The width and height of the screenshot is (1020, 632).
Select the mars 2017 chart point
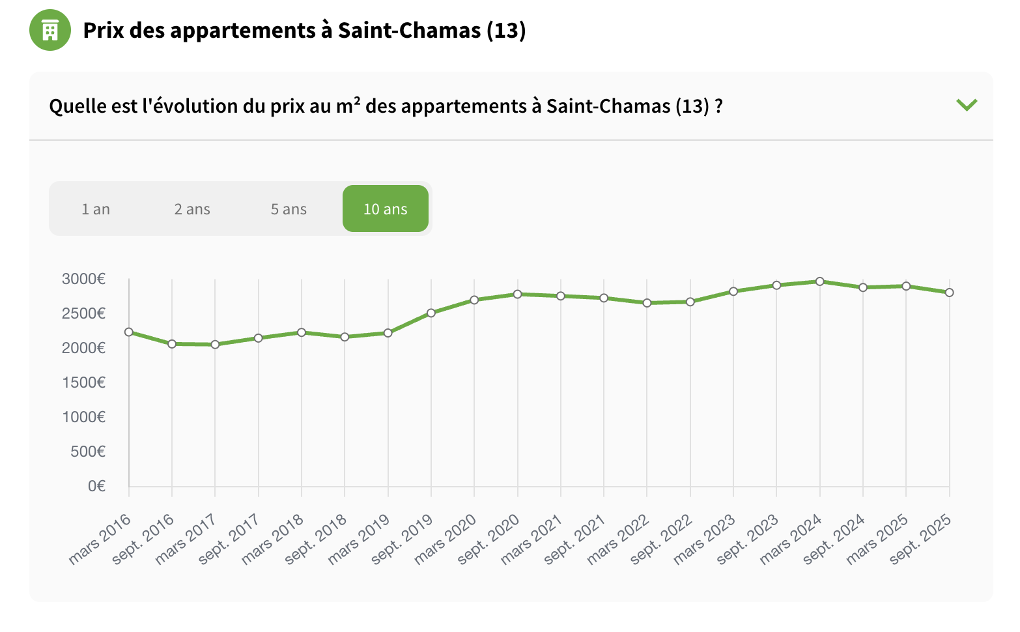tap(215, 345)
